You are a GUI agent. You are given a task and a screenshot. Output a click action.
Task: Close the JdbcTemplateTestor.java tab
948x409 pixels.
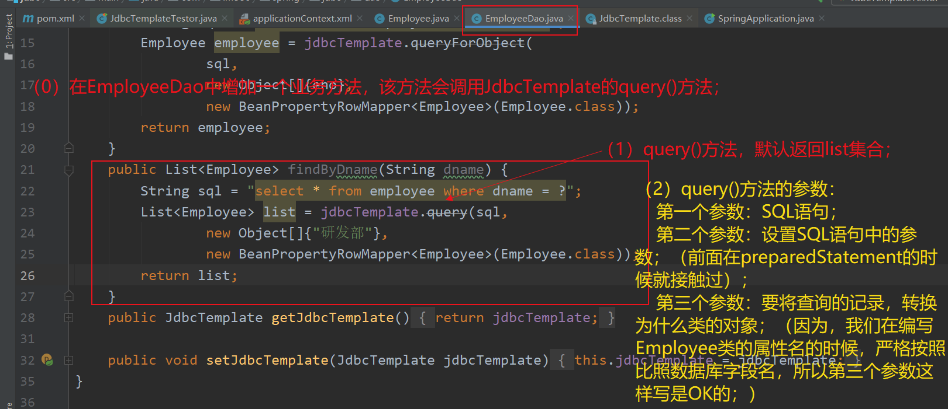(225, 19)
